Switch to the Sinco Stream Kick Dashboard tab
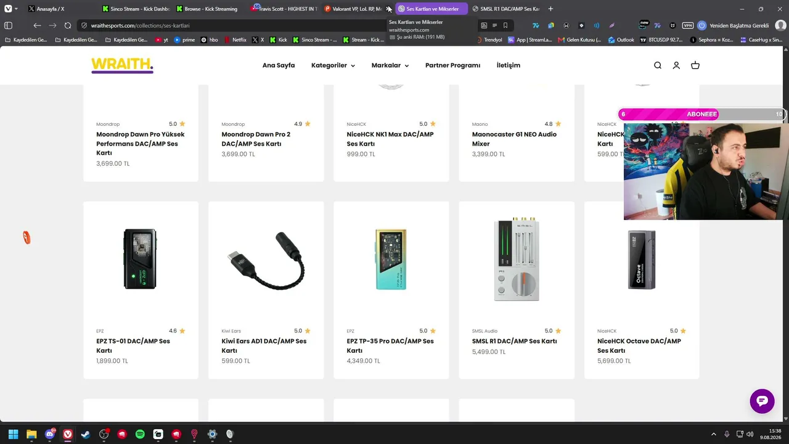 point(134,9)
